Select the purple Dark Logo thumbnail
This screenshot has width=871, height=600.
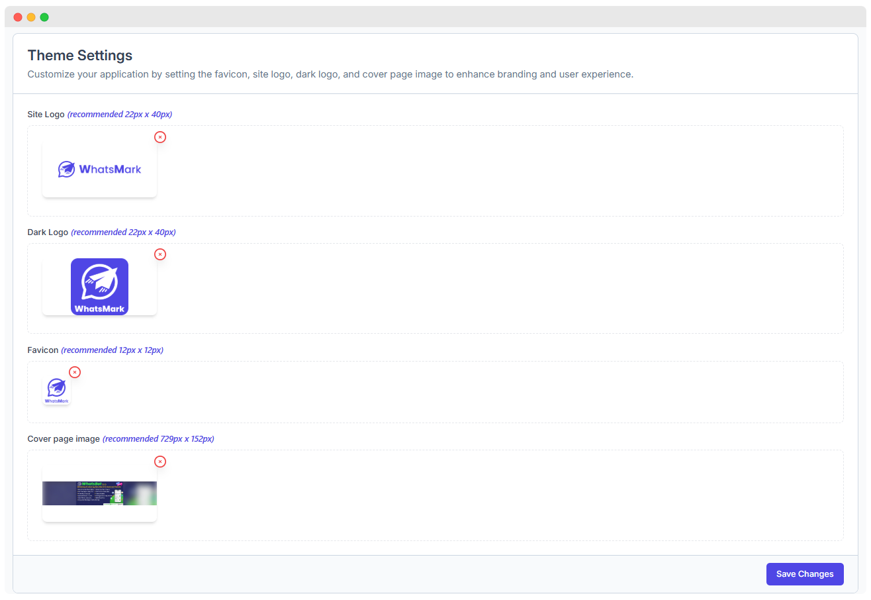99,287
